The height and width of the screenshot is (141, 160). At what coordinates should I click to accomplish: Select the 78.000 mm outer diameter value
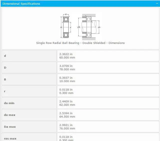pyautogui.click(x=67, y=69)
